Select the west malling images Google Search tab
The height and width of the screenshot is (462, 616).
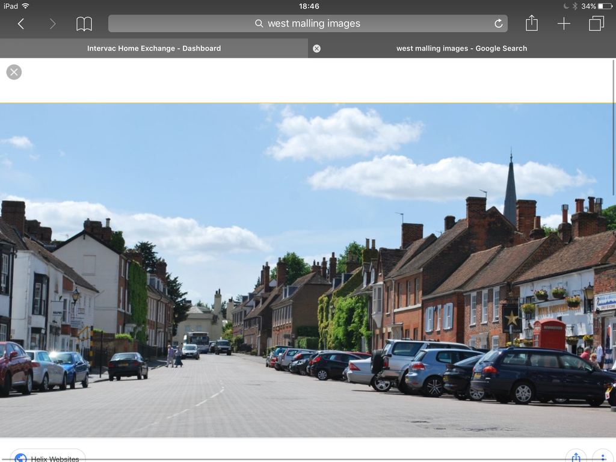(461, 48)
